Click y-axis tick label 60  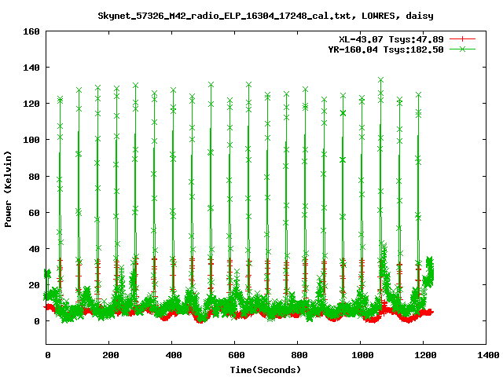pyautogui.click(x=34, y=213)
